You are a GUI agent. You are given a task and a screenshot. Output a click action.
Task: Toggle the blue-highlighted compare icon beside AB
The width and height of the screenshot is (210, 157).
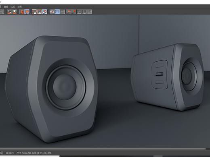tap(57, 12)
